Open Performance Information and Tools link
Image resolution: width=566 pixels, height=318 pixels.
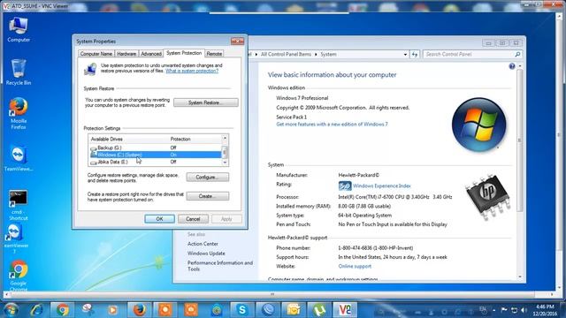coord(220,266)
